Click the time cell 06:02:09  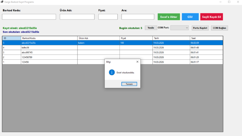207,43
